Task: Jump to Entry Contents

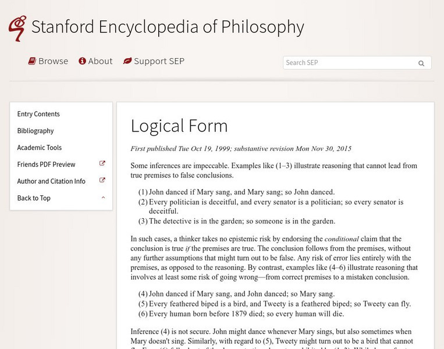Action: pos(38,114)
